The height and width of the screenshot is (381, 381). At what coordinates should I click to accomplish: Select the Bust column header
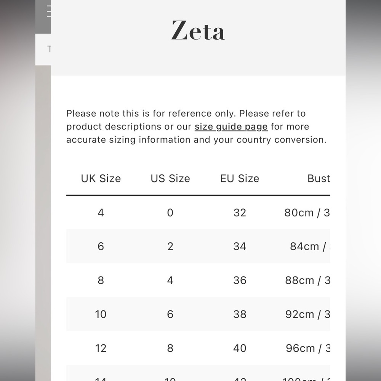(319, 179)
